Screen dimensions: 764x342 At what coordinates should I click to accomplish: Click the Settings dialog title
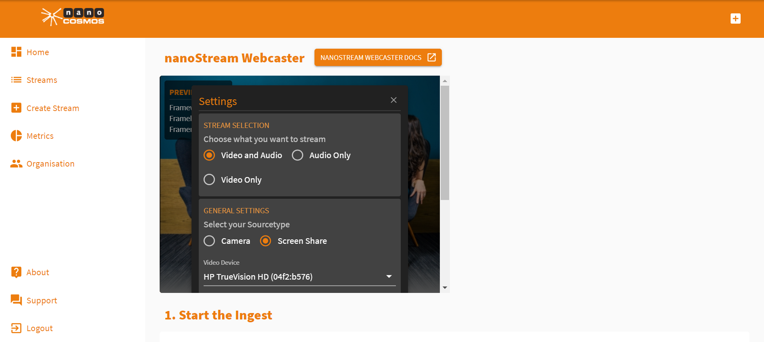pyautogui.click(x=218, y=101)
